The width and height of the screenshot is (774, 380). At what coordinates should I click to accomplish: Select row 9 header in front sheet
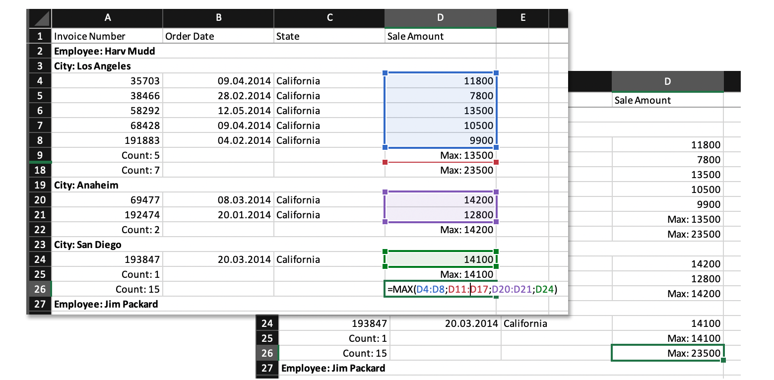(40, 155)
